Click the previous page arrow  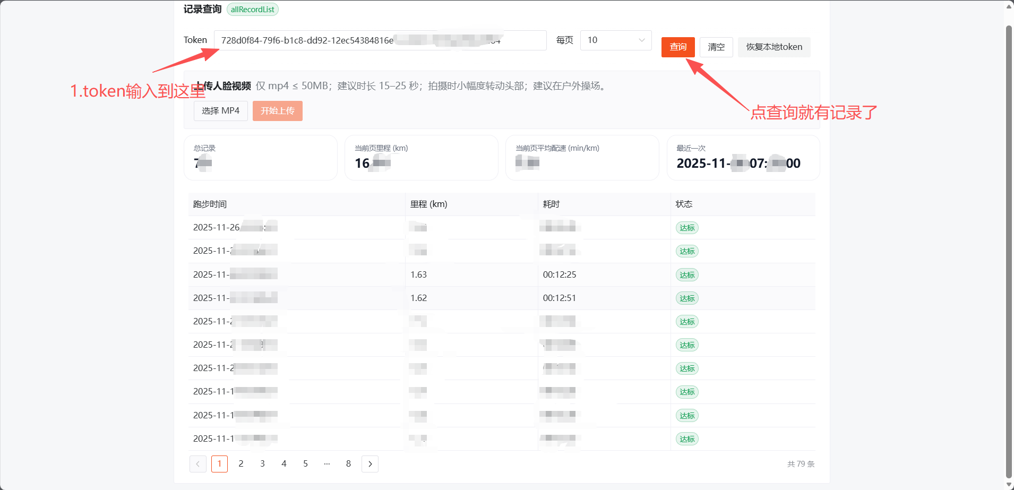click(x=197, y=464)
